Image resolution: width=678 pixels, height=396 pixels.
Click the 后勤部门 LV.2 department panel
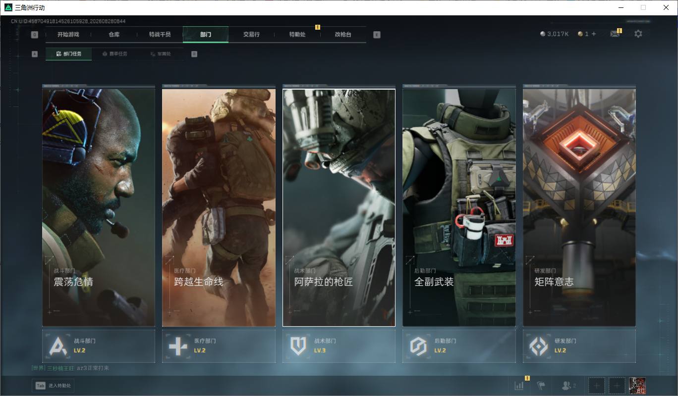click(459, 346)
